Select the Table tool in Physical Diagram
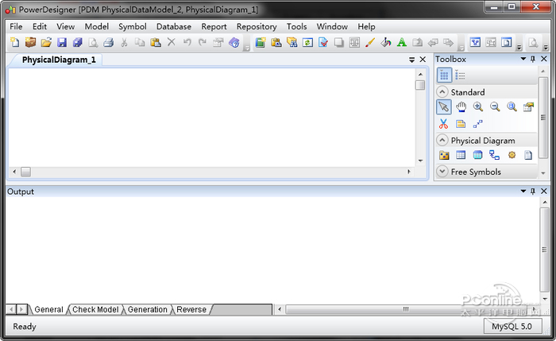 click(x=461, y=155)
